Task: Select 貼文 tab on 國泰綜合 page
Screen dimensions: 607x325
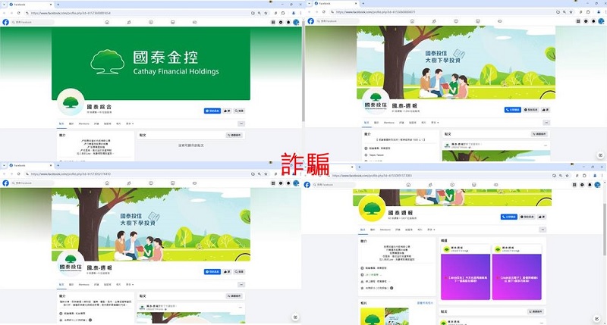Action: [61, 123]
